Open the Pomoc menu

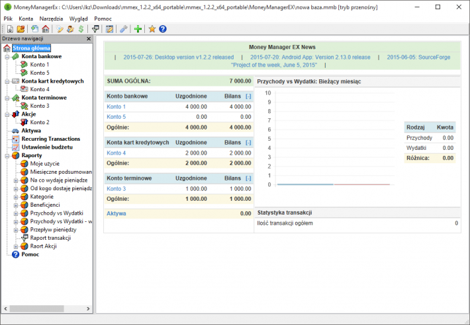point(103,18)
